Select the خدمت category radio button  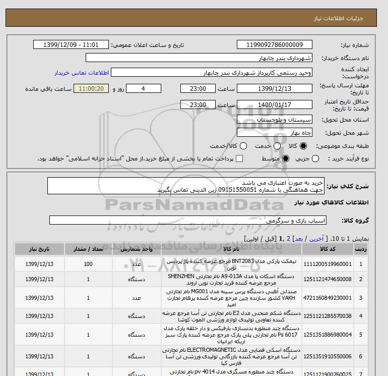[277, 146]
